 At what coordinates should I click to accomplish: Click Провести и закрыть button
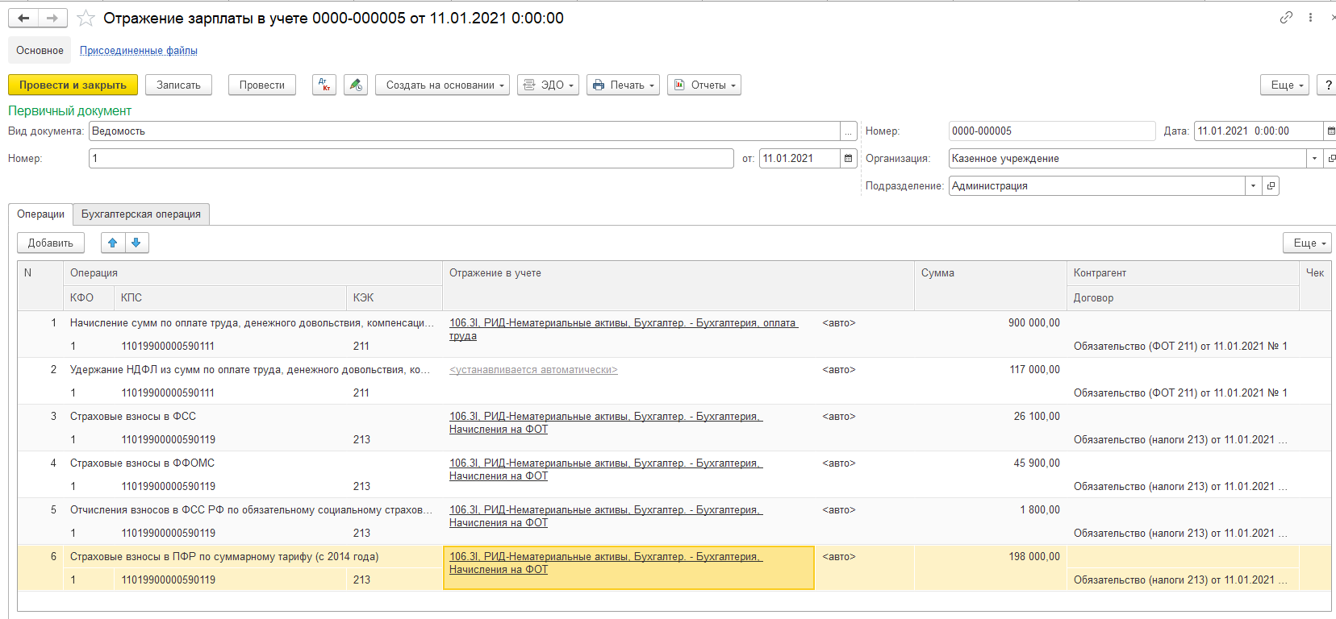pos(73,85)
